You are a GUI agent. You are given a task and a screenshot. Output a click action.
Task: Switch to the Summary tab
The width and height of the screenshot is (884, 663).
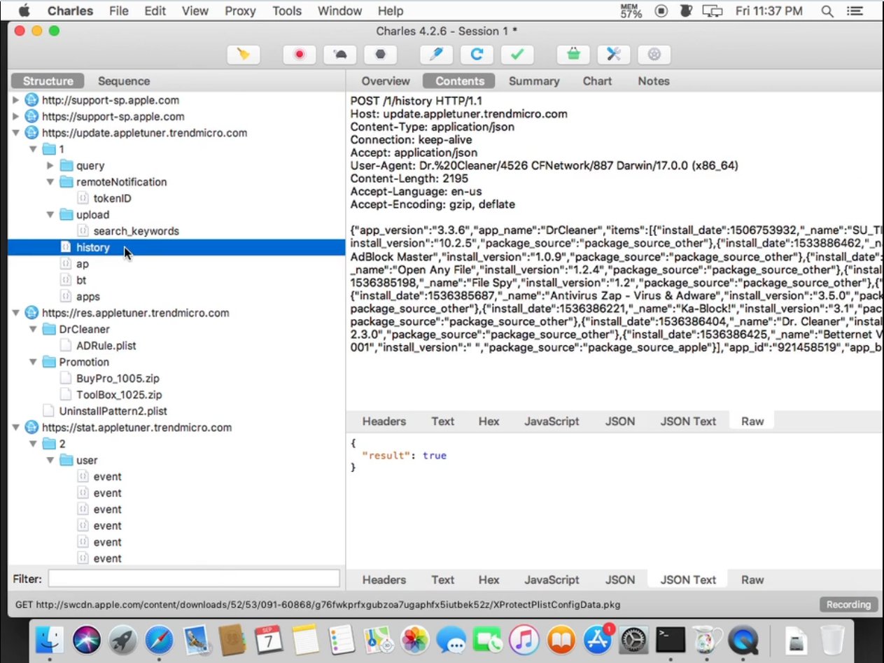pos(534,81)
